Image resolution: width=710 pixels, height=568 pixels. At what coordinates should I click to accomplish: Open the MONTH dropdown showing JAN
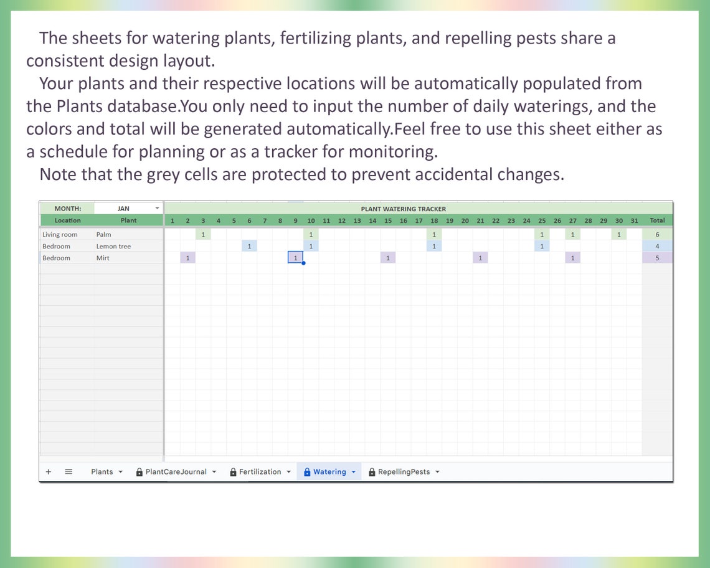[157, 208]
